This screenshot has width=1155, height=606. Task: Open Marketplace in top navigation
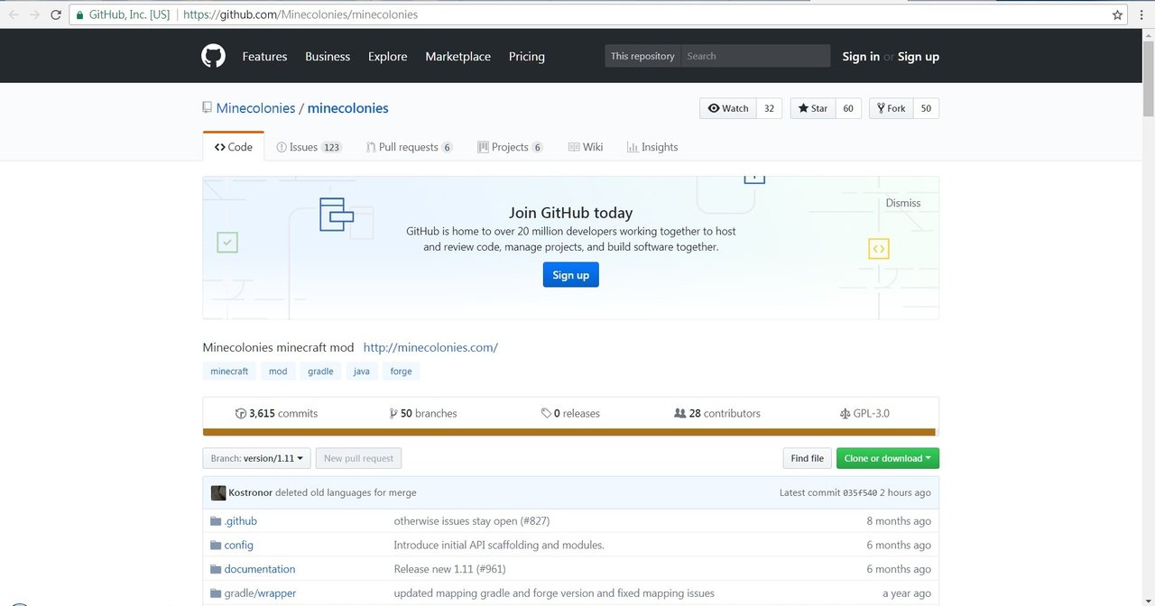click(x=458, y=56)
